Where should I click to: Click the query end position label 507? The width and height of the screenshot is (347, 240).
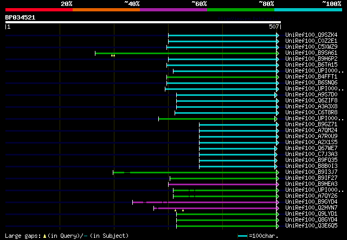tap(274, 27)
